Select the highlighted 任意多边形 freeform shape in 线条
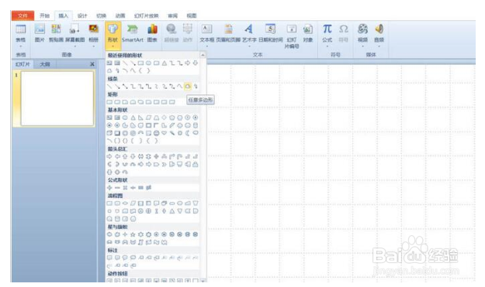This screenshot has height=287, width=485. coord(188,87)
